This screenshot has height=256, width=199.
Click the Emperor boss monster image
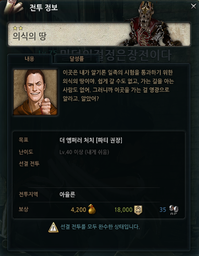click(x=150, y=24)
